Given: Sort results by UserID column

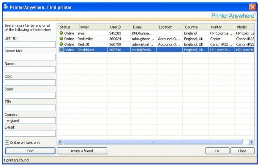Looking at the screenshot, I should 119,27.
